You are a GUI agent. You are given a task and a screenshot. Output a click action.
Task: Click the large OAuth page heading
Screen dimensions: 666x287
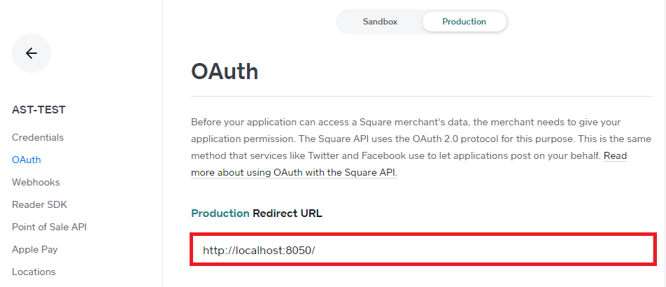point(225,71)
